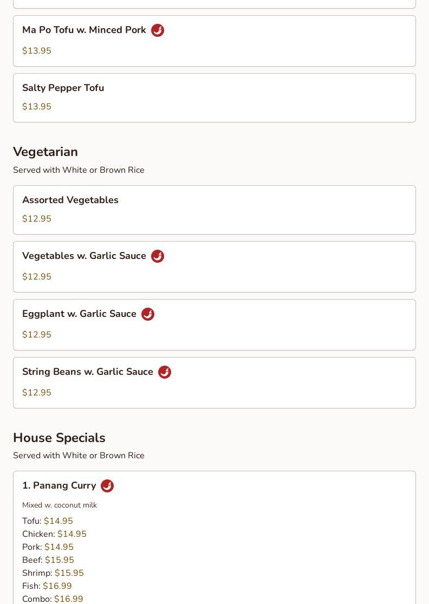
Task: Click spicy chili icon next to String Beans
Action: pyautogui.click(x=165, y=372)
